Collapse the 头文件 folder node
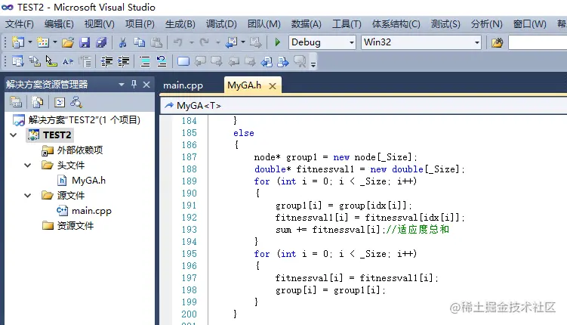Screen dimensions: 567x325 27,166
